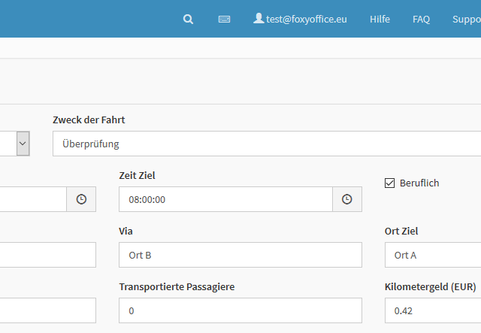Click the Kilometergeld (EUR) field
Image resolution: width=481 pixels, height=333 pixels.
[433, 310]
